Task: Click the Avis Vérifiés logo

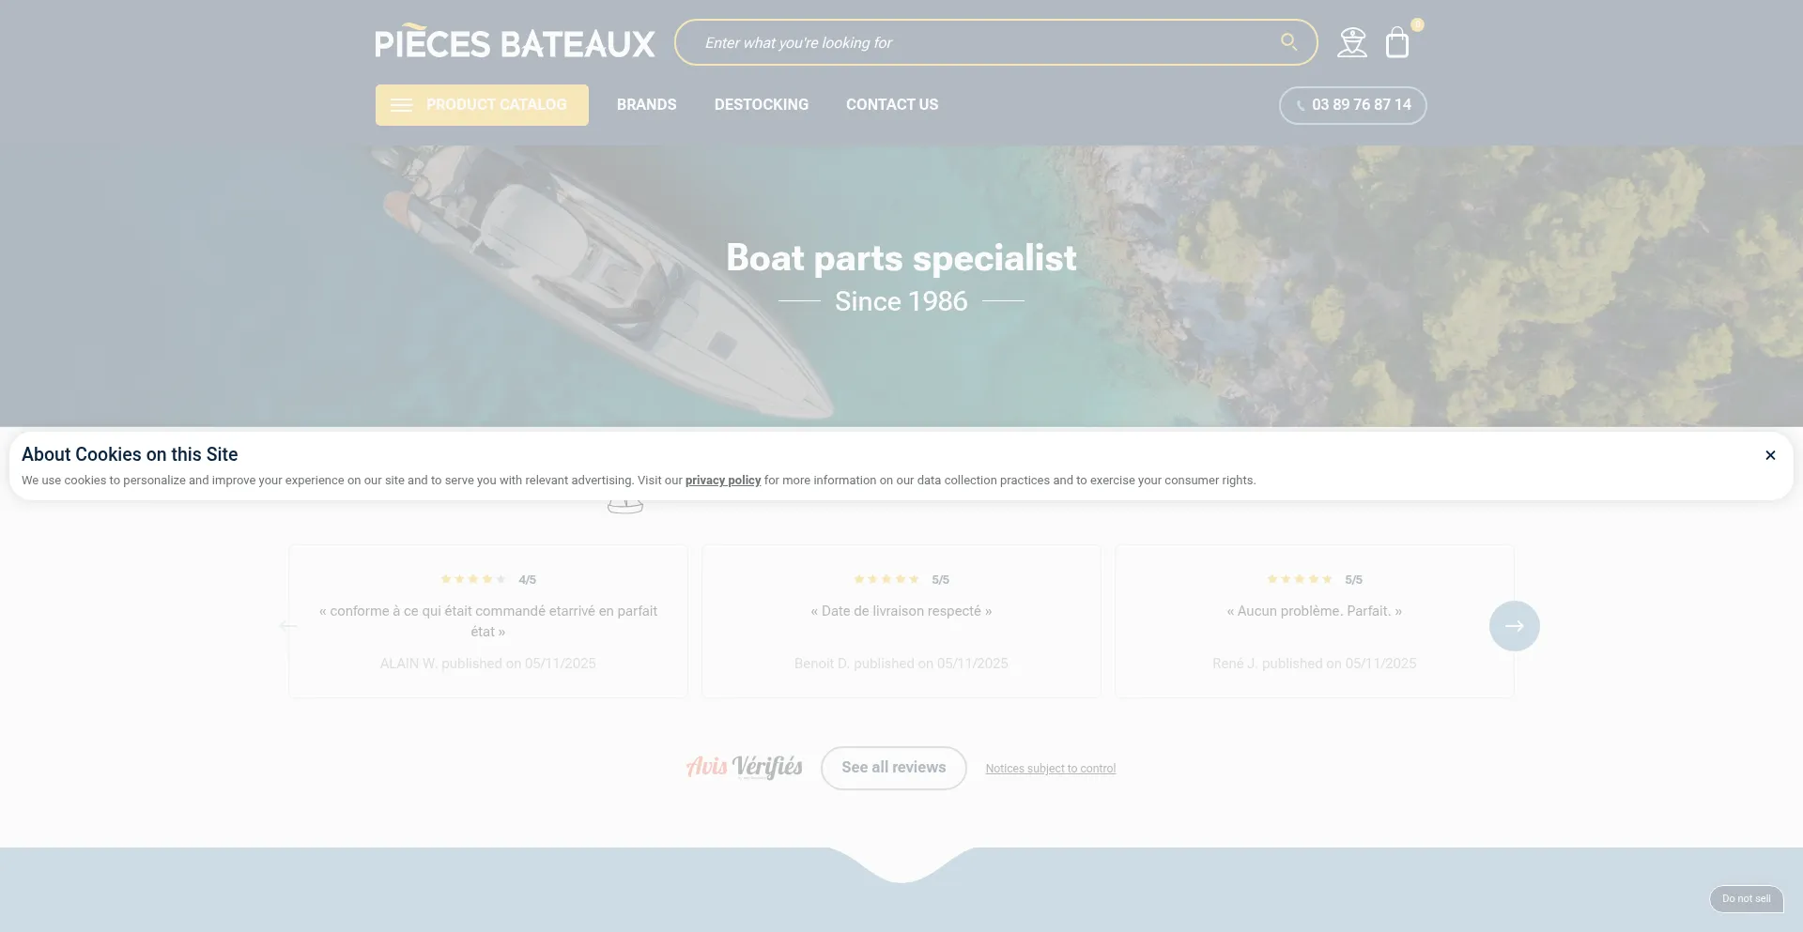Action: (745, 767)
